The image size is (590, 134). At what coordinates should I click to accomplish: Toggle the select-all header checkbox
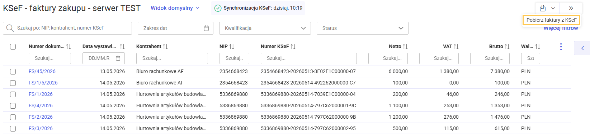pyautogui.click(x=13, y=47)
